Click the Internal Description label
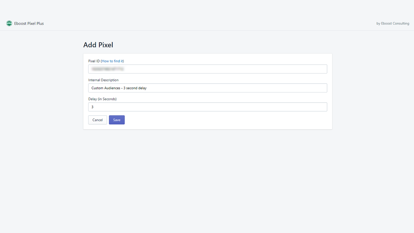 pos(103,80)
